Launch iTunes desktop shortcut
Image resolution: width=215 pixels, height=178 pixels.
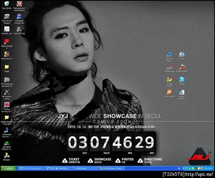point(182,56)
